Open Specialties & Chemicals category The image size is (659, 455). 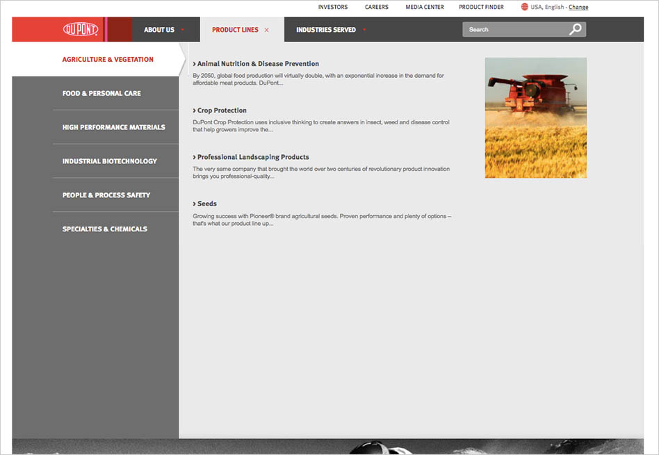(x=104, y=229)
